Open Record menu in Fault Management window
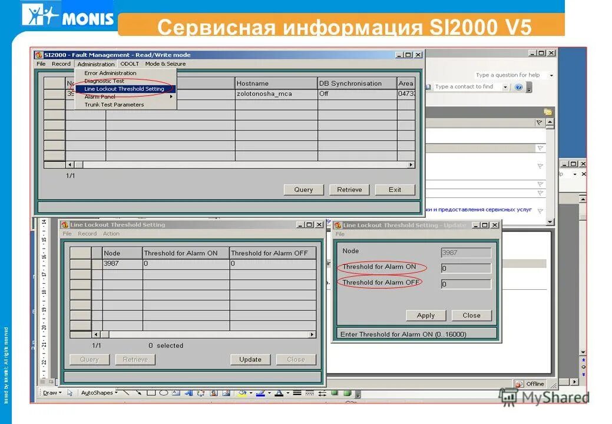Image resolution: width=612 pixels, height=424 pixels. click(x=61, y=64)
